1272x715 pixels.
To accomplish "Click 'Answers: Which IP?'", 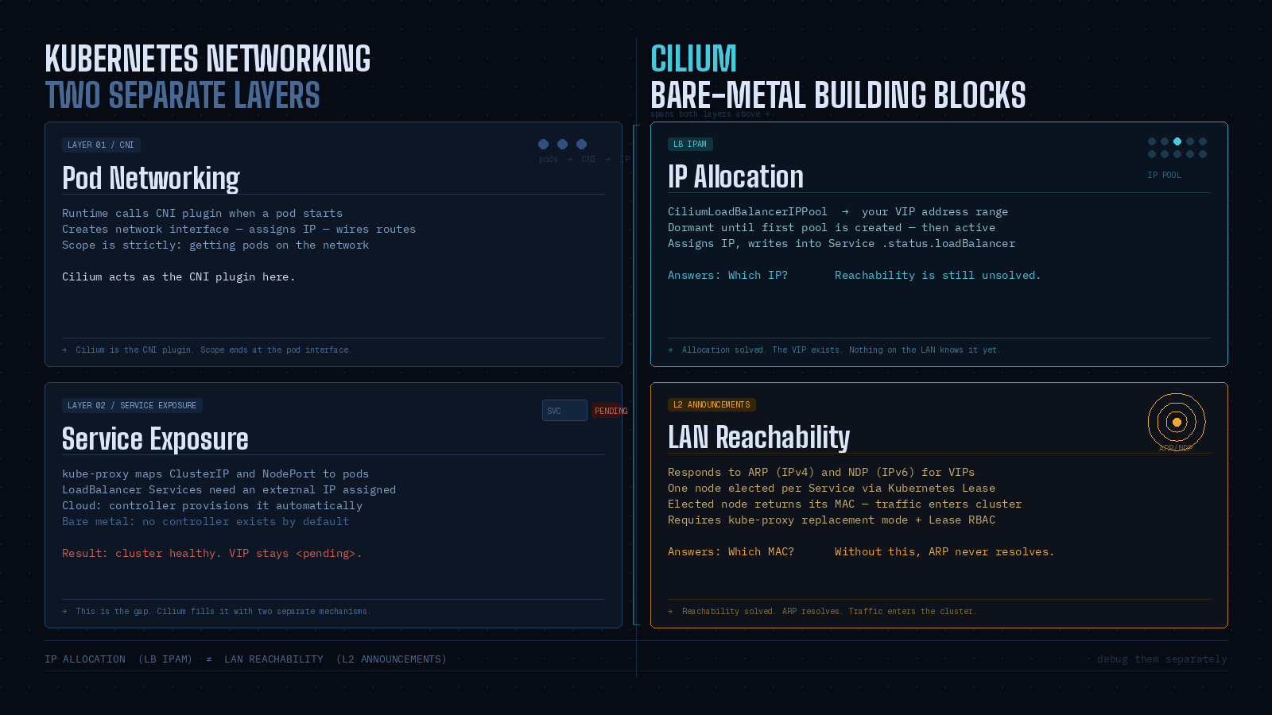I will click(727, 275).
